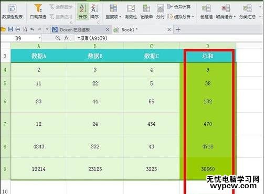The image size is (265, 194).
Task: Select cell containing 38560
Action: [208, 169]
